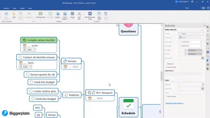The image size is (210, 118).
Task: Select the Hire topic
Action: 37,108
